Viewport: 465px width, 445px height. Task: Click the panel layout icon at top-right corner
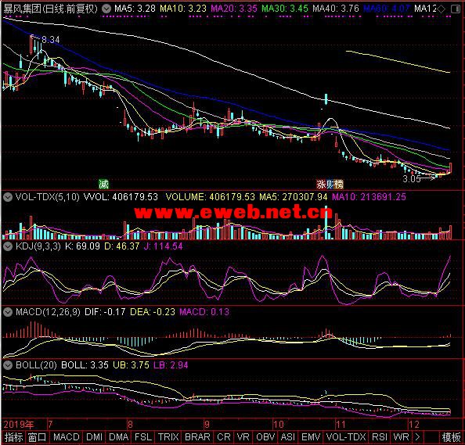click(x=456, y=9)
